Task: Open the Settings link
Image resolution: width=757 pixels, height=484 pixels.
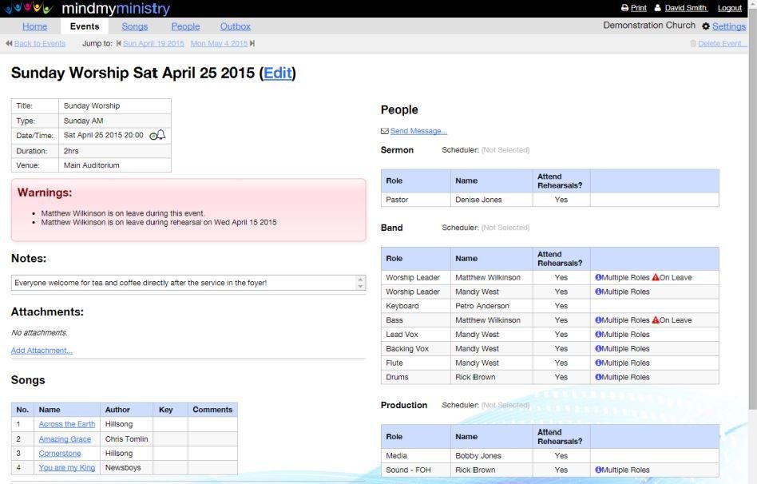Action: pyautogui.click(x=729, y=26)
